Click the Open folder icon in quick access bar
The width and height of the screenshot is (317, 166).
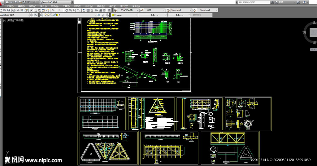[11, 2]
